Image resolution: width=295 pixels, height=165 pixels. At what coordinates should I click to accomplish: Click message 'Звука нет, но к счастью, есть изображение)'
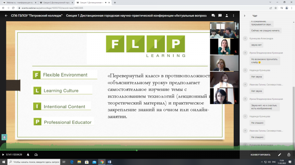pyautogui.click(x=264, y=107)
